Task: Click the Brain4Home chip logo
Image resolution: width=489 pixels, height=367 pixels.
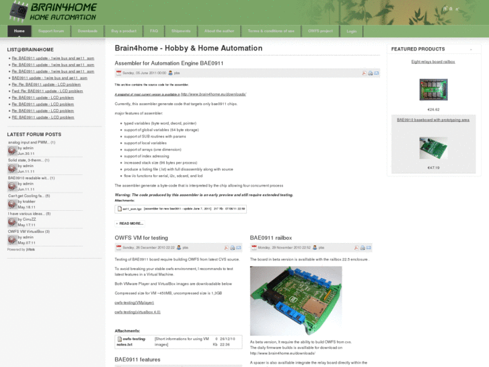Action: point(20,11)
